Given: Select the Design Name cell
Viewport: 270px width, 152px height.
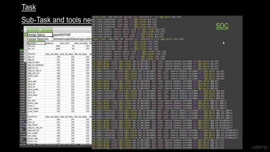Looking at the screenshot, I should 40,35.
